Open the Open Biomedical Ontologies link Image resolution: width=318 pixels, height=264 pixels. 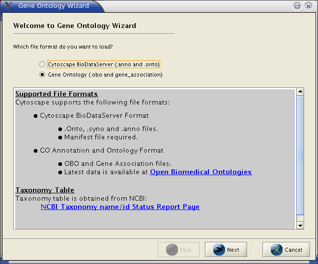click(201, 172)
